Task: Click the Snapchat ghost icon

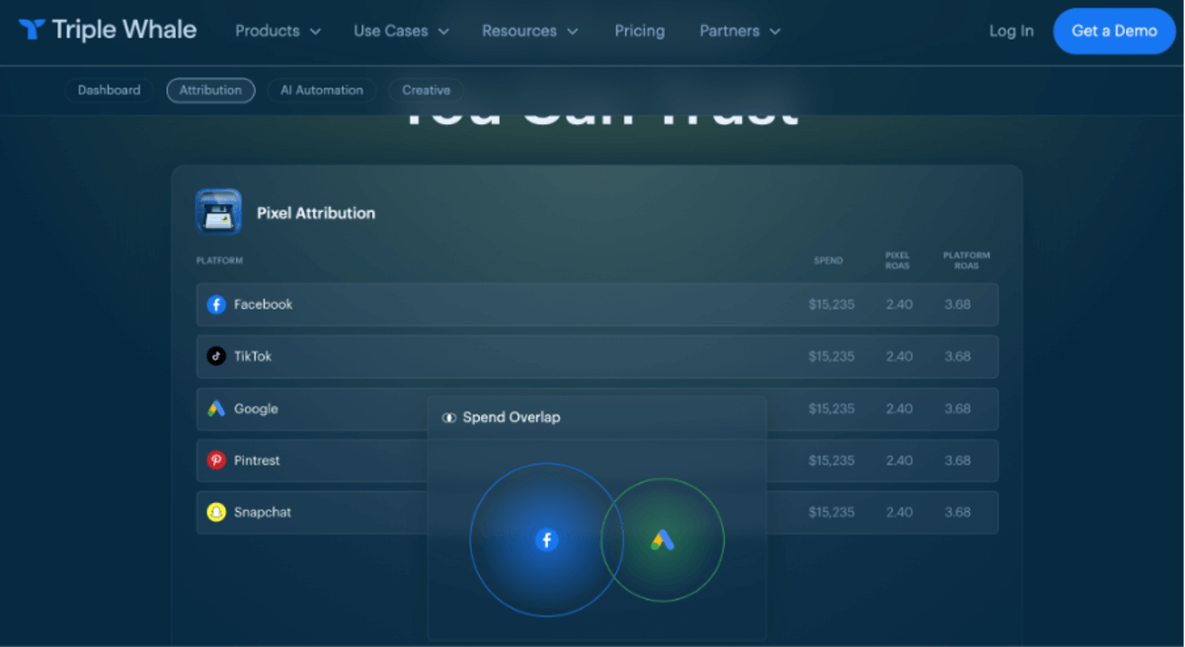Action: [x=216, y=512]
